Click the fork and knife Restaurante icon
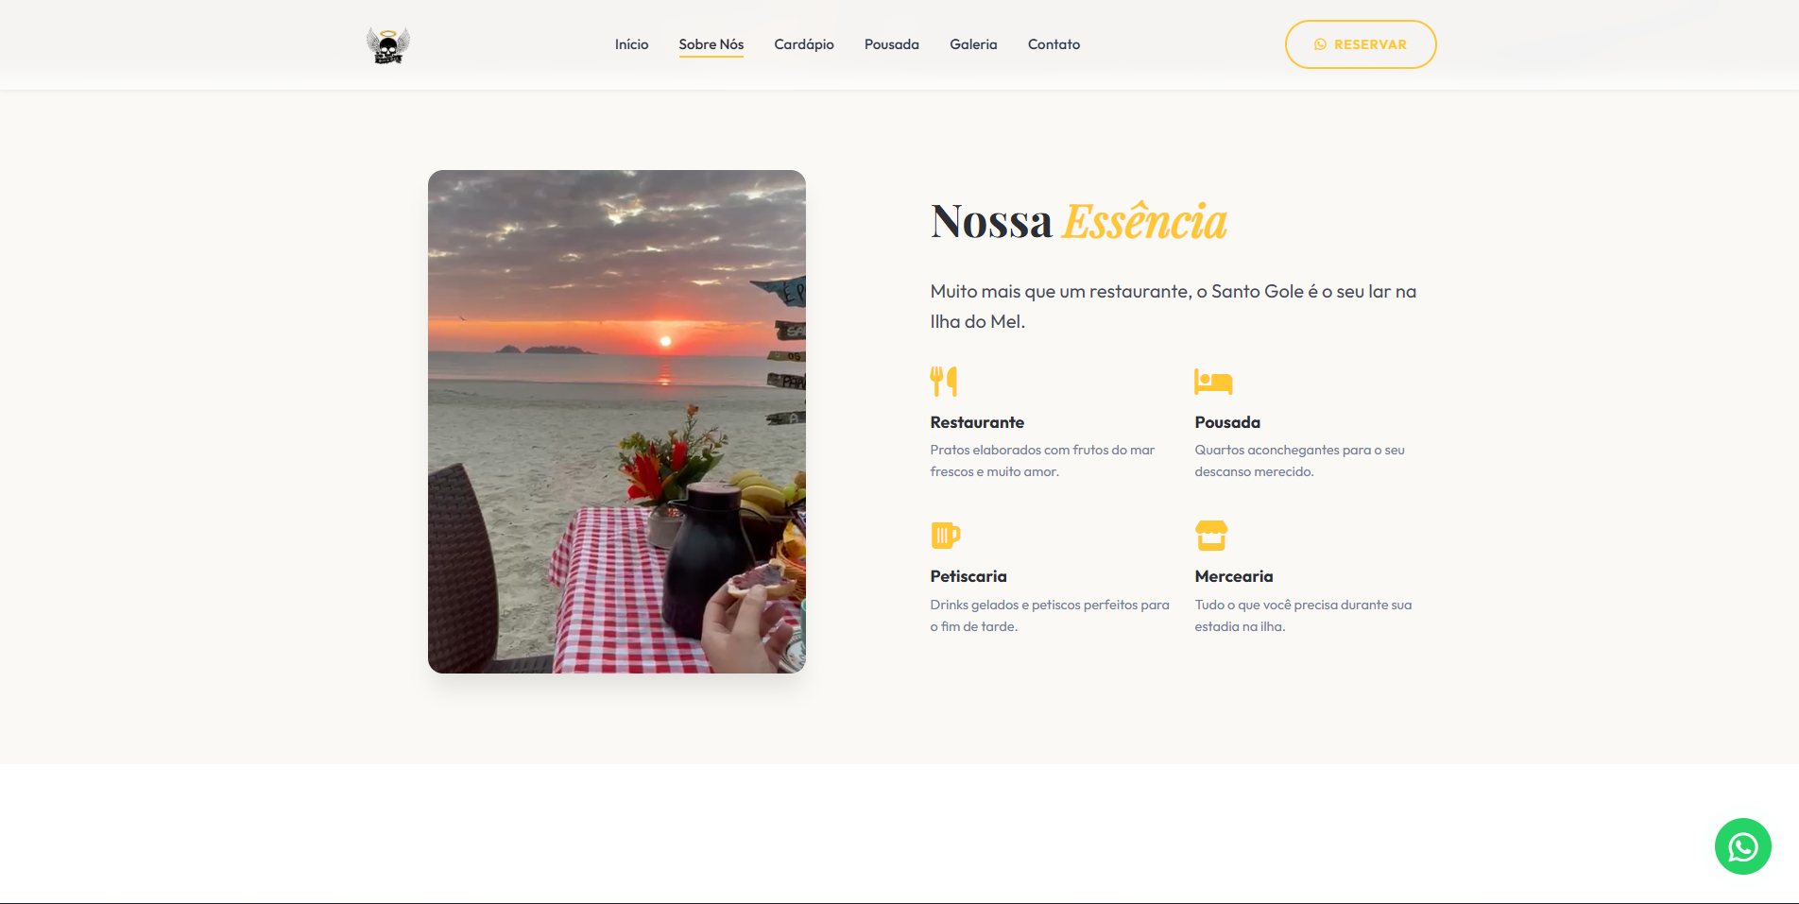This screenshot has height=904, width=1799. click(x=944, y=381)
